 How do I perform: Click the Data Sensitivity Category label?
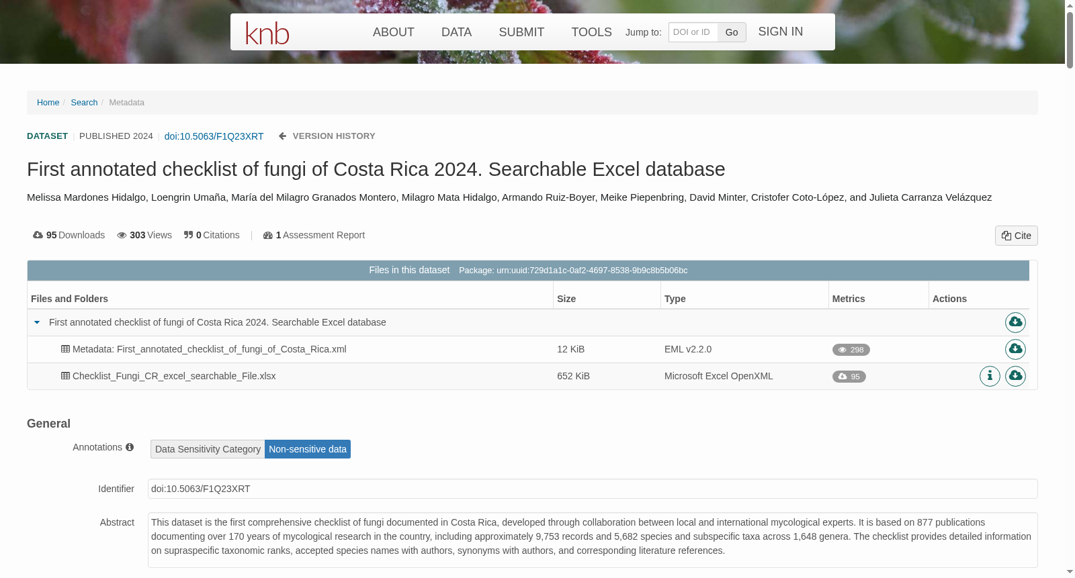click(208, 449)
